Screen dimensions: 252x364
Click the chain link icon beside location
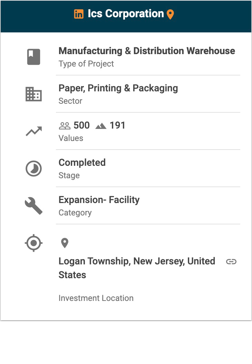tap(231, 262)
